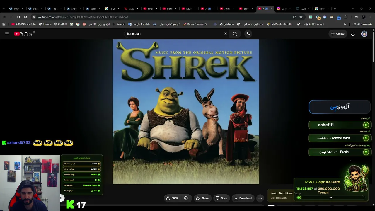Open the browser extensions puzzle icon
Viewport: 375px width, 211px height.
point(346,17)
